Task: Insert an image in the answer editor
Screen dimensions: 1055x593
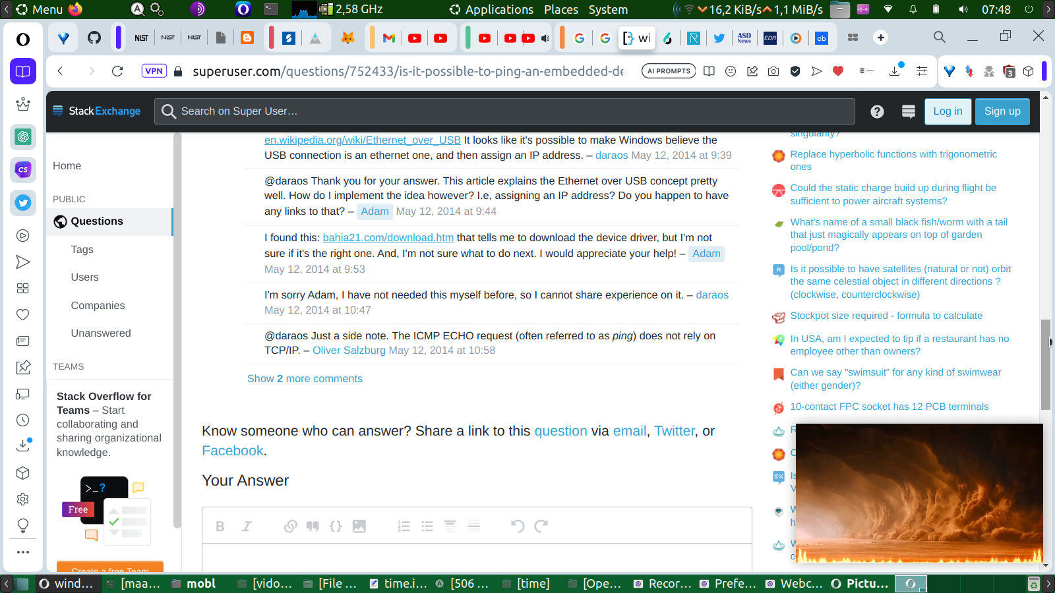Action: pyautogui.click(x=359, y=526)
